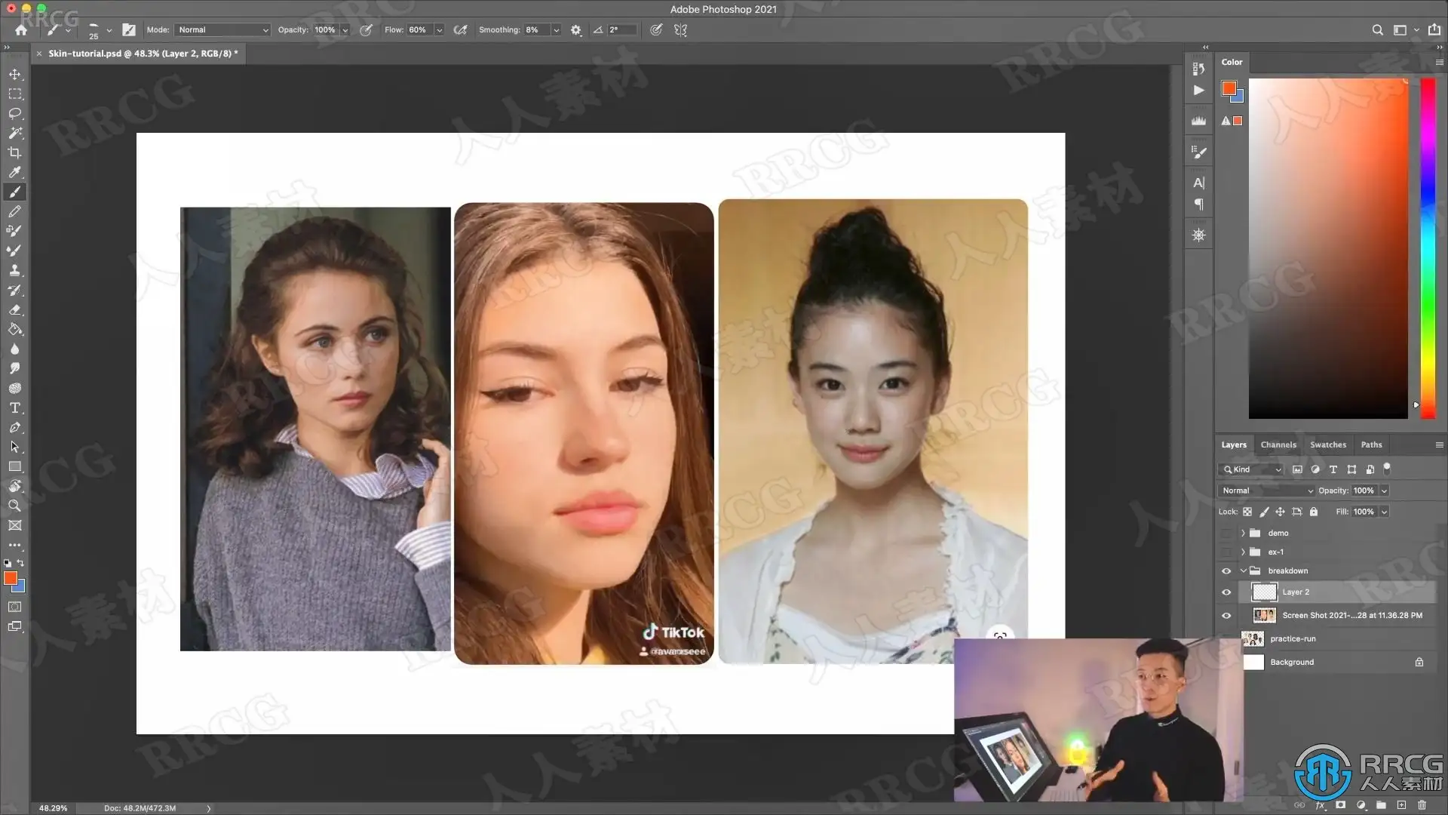This screenshot has width=1448, height=815.
Task: Select the practice-run layer
Action: point(1293,639)
